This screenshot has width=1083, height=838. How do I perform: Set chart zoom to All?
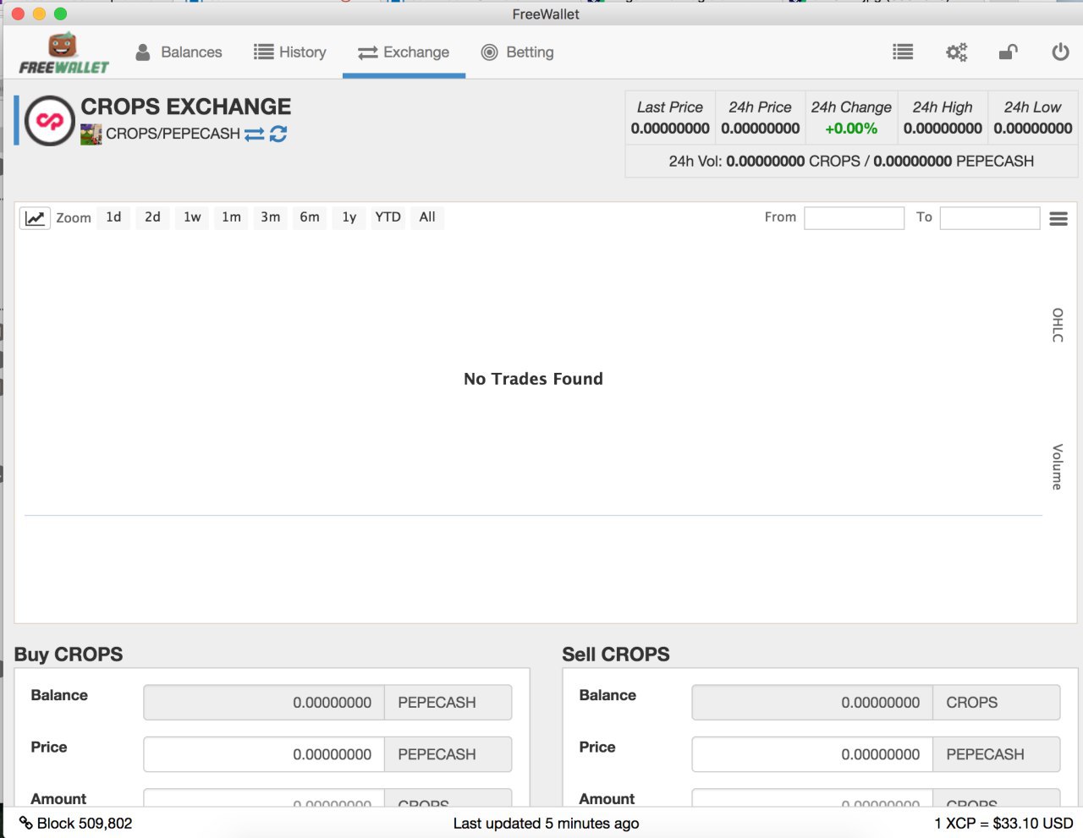pyautogui.click(x=427, y=217)
